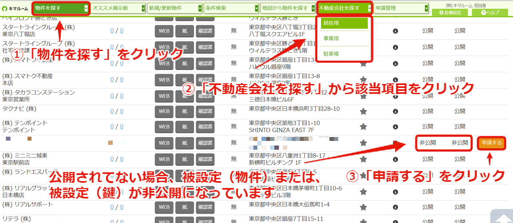Click WEB button in リアルサポート row
This screenshot has height=223, width=513.
tap(164, 207)
